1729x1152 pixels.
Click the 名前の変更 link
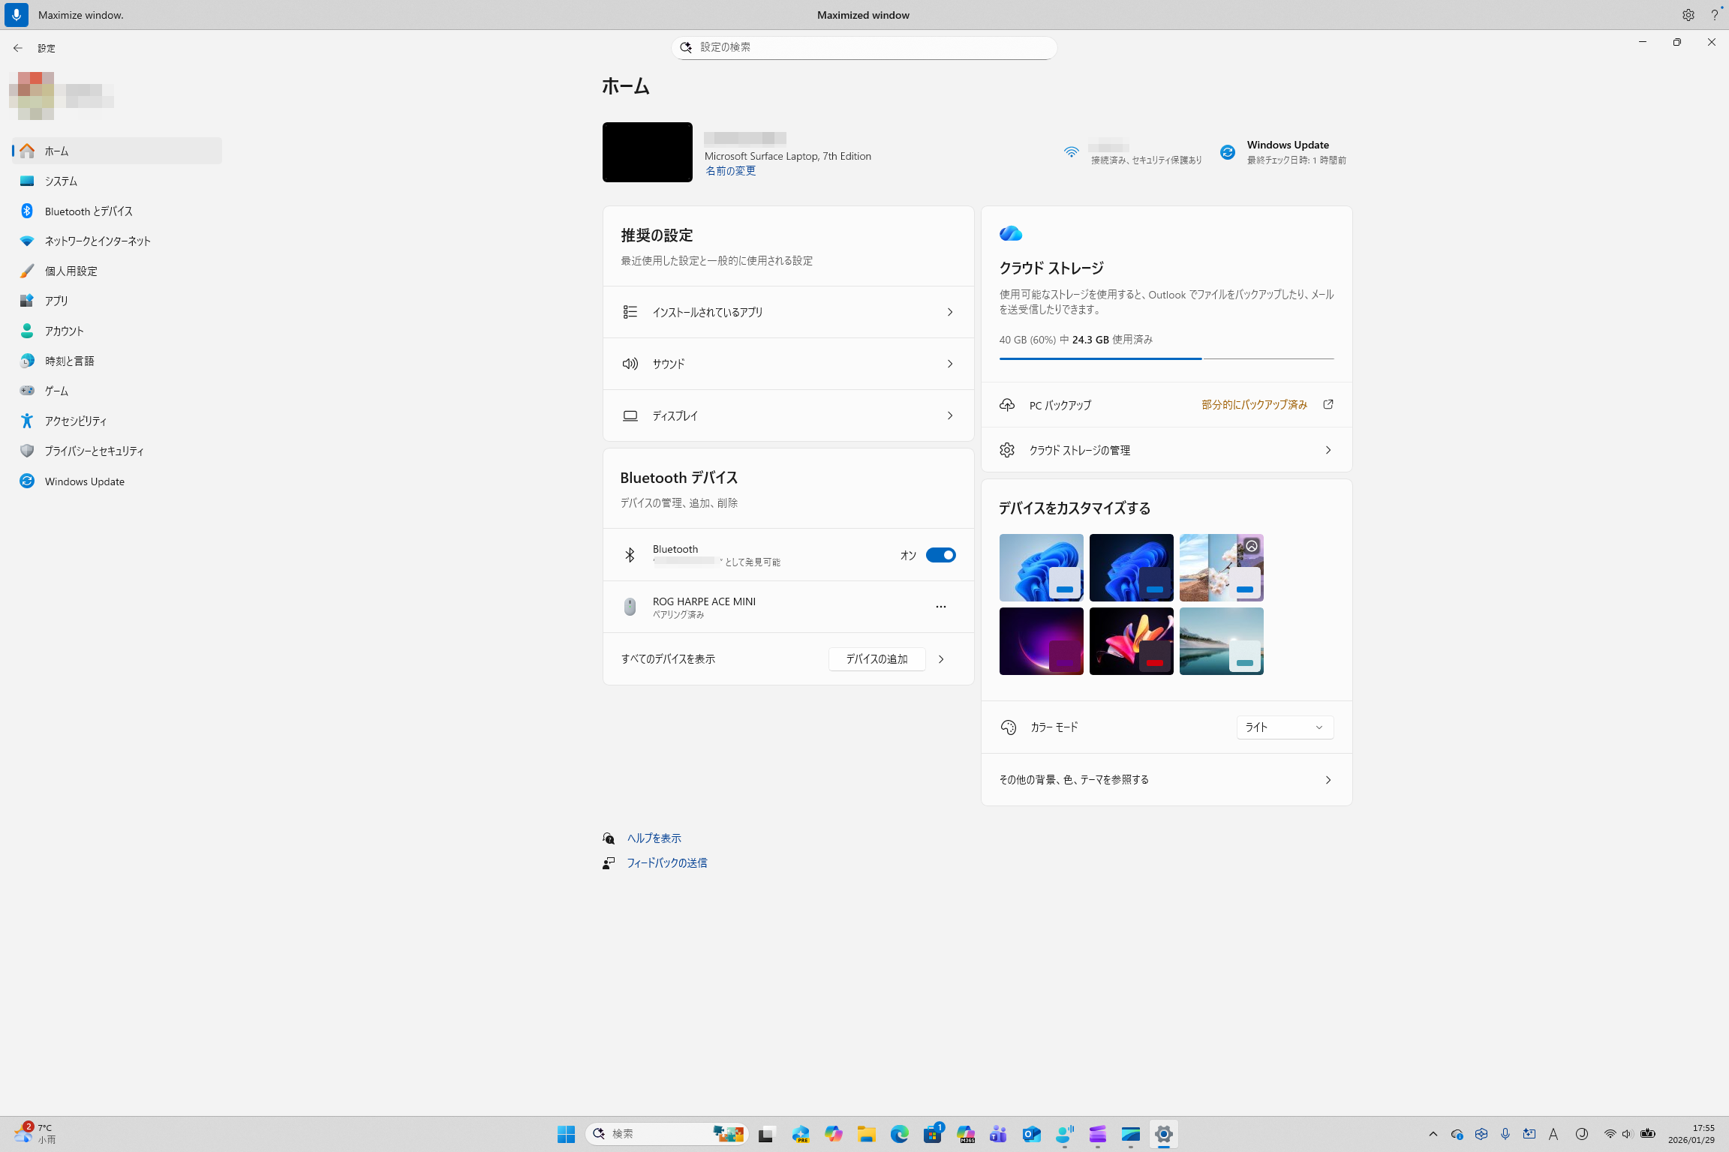[x=730, y=171]
